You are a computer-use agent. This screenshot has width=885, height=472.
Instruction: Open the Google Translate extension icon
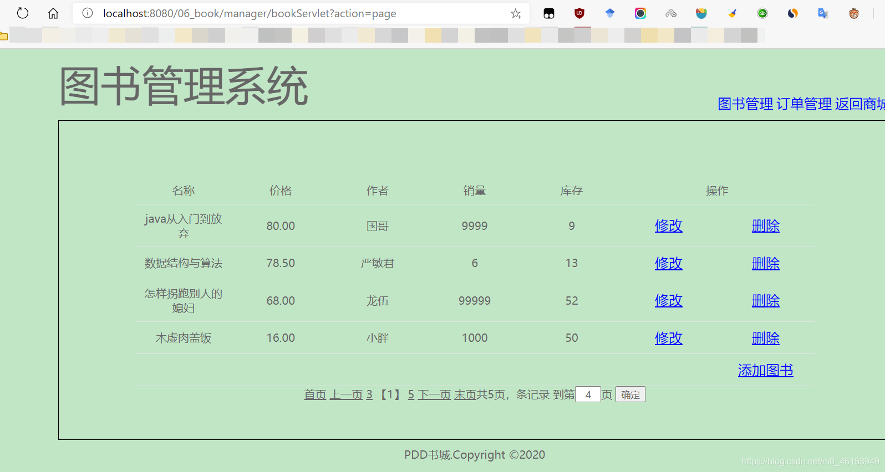(x=823, y=13)
